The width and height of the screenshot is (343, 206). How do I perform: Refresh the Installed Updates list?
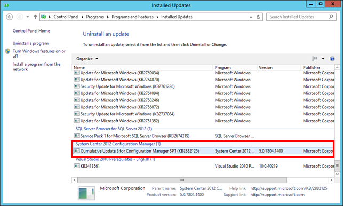258,17
